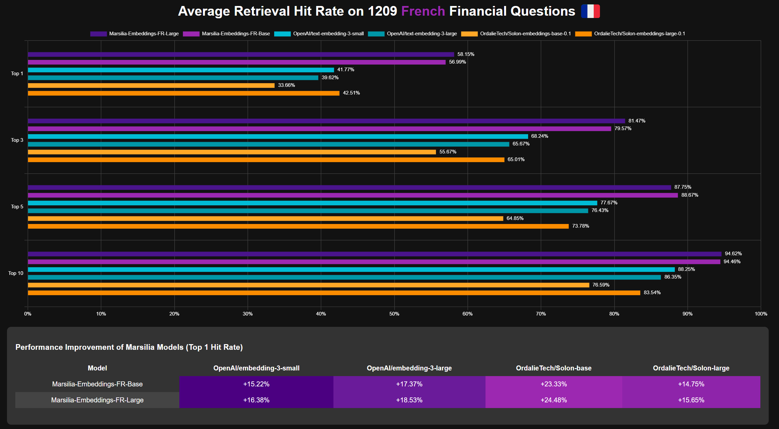
Task: Click the 58.15% Top 1 bar
Action: click(241, 54)
